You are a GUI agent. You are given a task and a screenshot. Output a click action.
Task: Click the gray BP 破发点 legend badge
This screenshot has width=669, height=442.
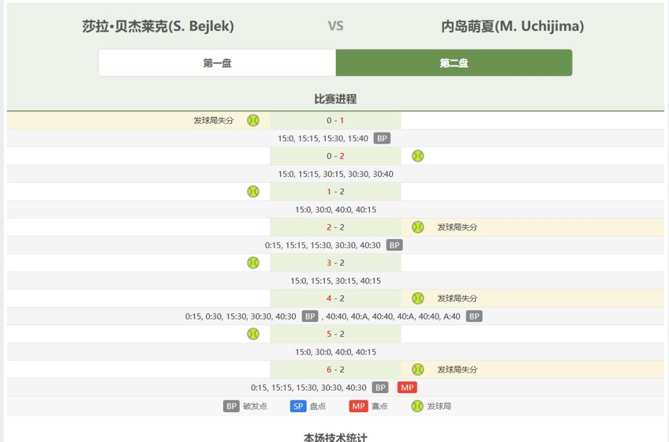231,406
